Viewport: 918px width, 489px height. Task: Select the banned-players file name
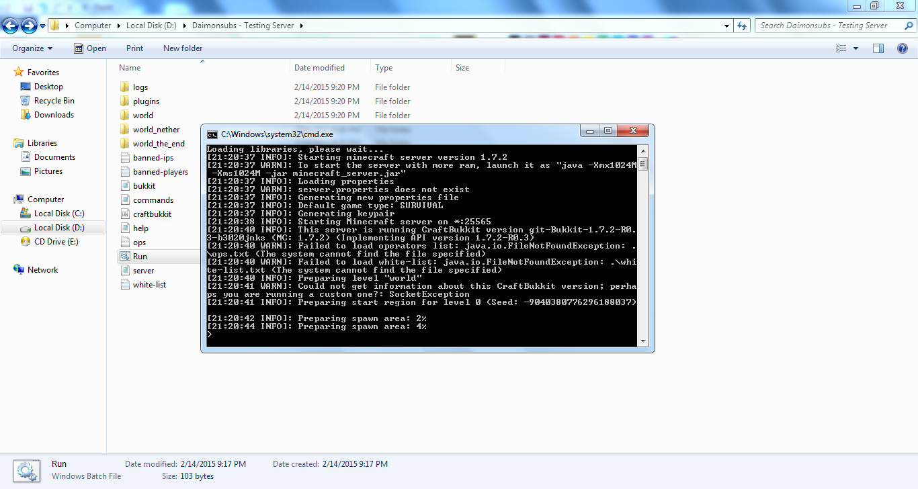(x=161, y=172)
